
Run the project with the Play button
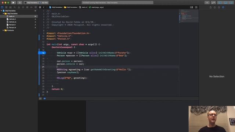(x=13, y=3)
